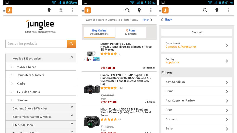Open Canon EOS 1200D camera listing
Viewport: 237px width, 133px height.
tap(126, 80)
